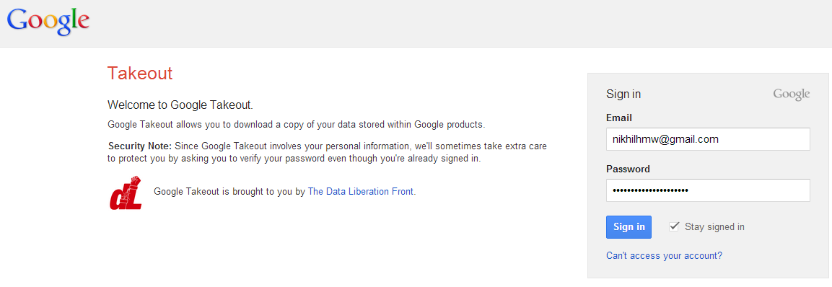Click the Email field label

coord(618,118)
